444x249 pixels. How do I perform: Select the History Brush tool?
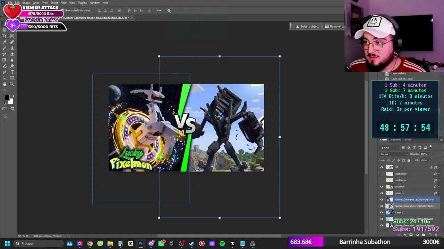point(5,54)
